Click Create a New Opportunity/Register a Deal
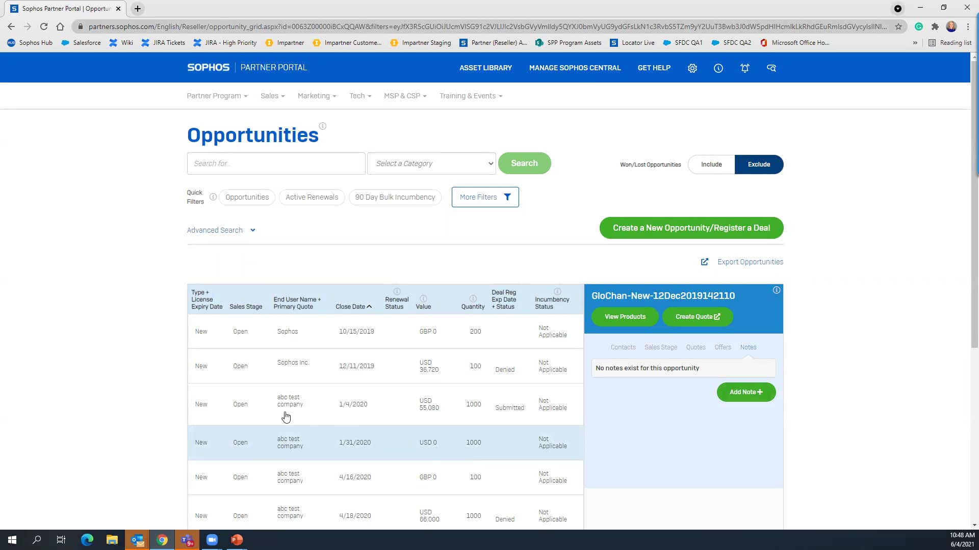The image size is (979, 550). click(691, 228)
